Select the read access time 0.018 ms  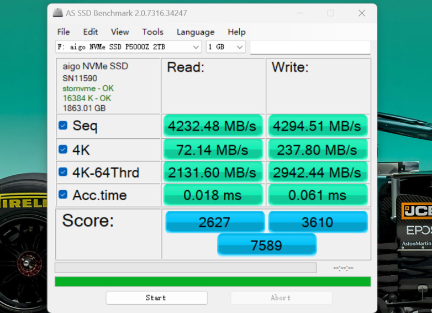[x=213, y=195]
